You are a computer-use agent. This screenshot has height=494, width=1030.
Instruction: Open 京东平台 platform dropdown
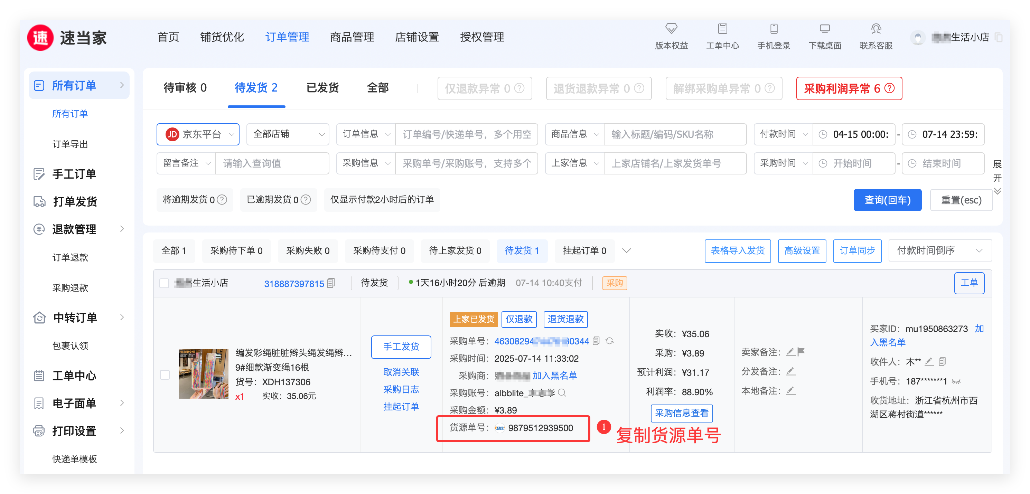pyautogui.click(x=198, y=134)
